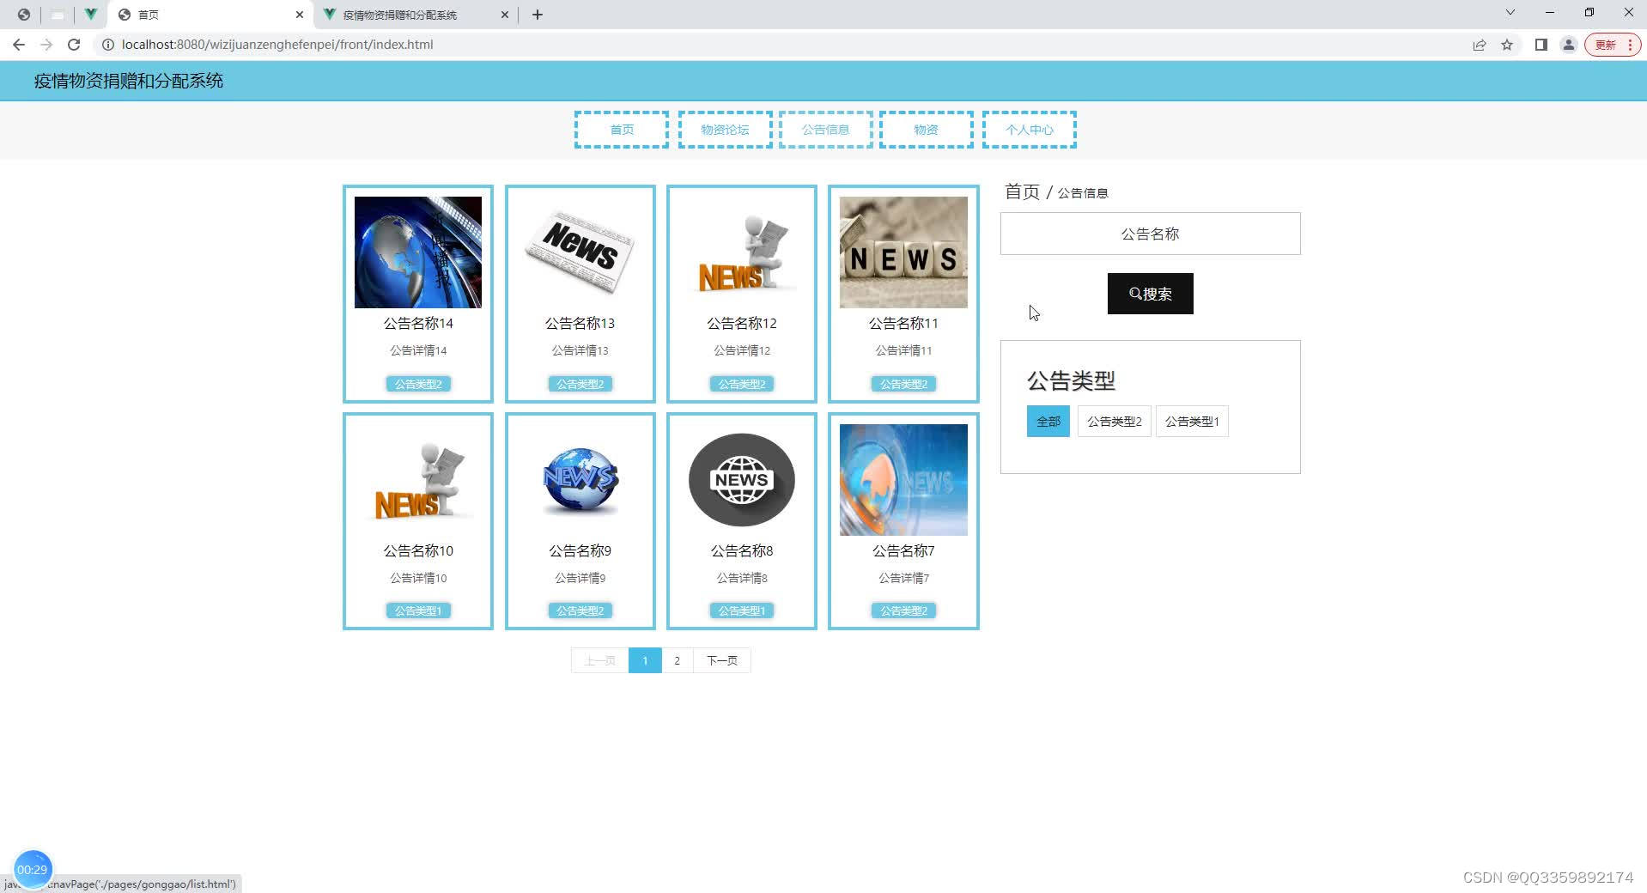The image size is (1647, 893).
Task: Click the text 公告详情14
Action: click(x=418, y=350)
